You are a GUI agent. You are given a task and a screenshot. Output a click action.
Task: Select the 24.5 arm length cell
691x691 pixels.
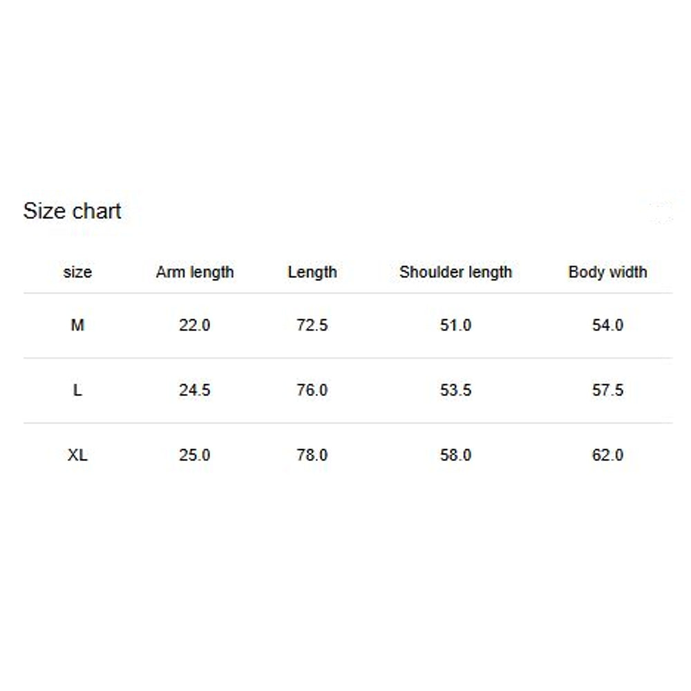coord(195,390)
